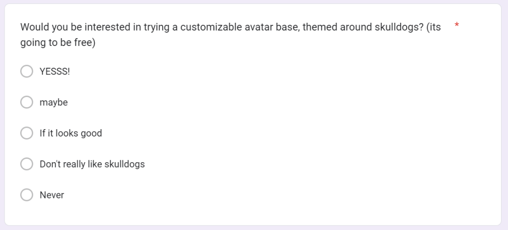The image size is (508, 230).
Task: Choose the option conditional on looking good
Action: pyautogui.click(x=26, y=133)
